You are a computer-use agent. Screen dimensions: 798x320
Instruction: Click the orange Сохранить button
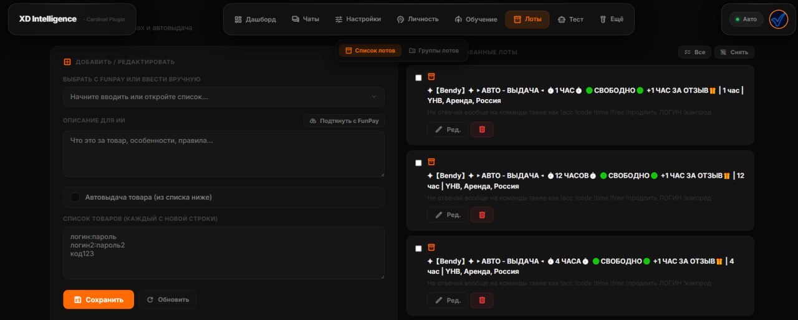coord(99,299)
